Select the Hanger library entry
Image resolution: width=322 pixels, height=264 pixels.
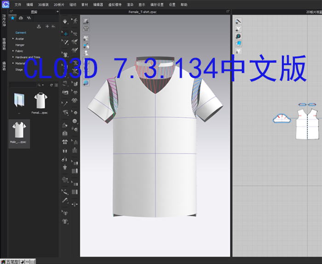tap(20, 45)
